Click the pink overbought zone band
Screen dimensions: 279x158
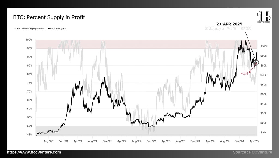pos(146,44)
